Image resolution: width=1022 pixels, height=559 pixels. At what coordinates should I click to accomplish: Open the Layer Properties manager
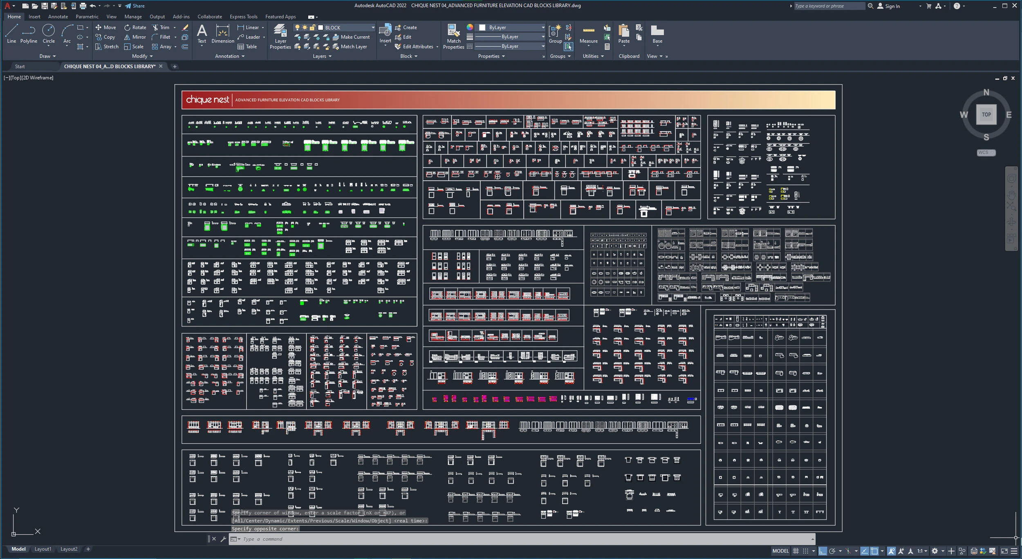pyautogui.click(x=280, y=36)
